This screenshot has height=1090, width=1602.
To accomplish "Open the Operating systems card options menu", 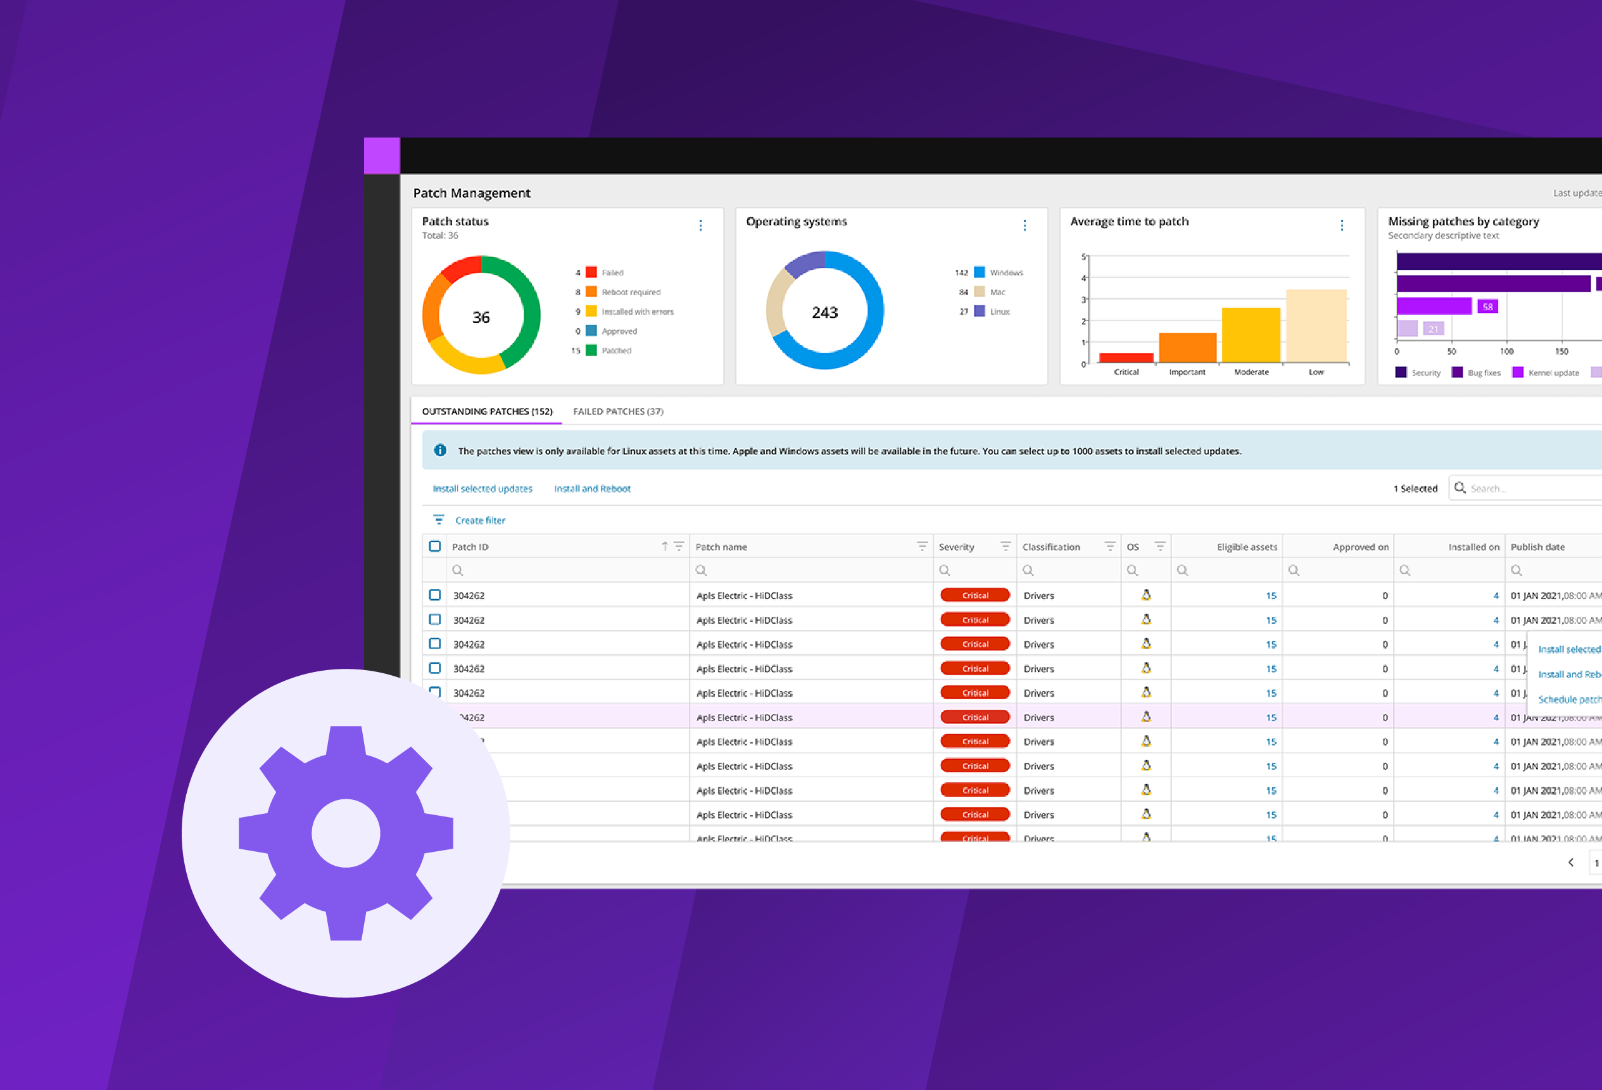I will click(1025, 225).
